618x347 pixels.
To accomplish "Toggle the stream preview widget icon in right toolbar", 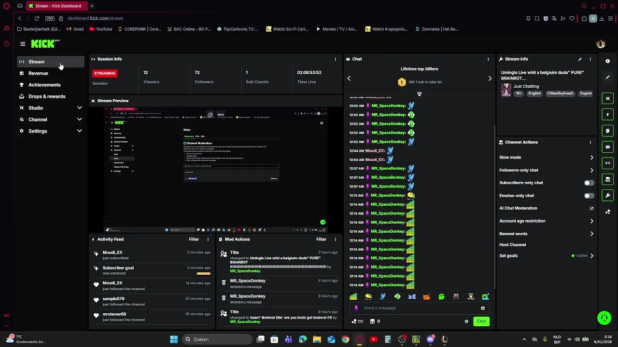I will coord(608,98).
